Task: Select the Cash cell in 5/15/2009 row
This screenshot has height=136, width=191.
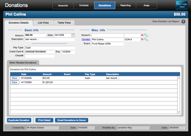Action: tap(87, 78)
